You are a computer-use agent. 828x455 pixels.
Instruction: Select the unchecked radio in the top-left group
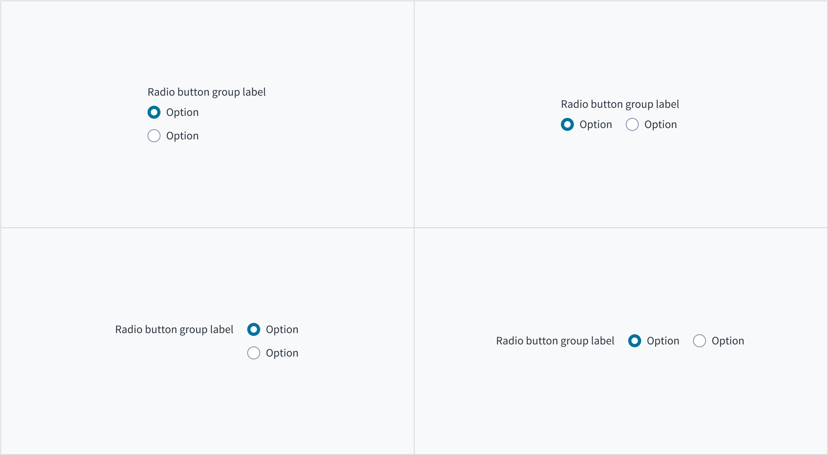point(154,136)
